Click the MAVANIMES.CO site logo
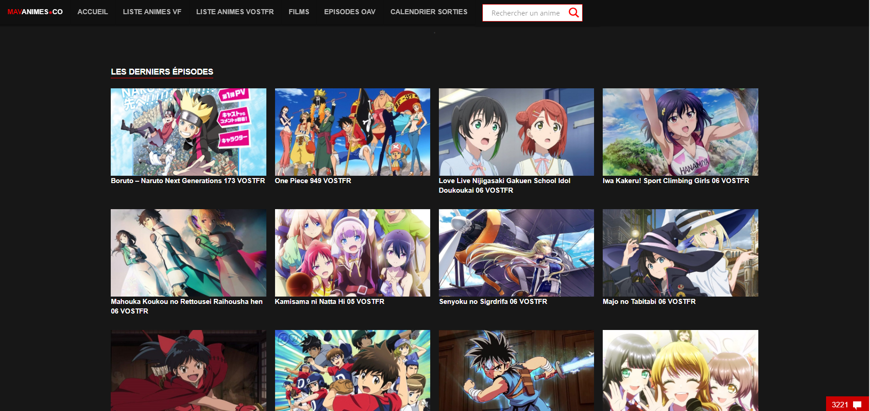870x411 pixels. pos(35,12)
